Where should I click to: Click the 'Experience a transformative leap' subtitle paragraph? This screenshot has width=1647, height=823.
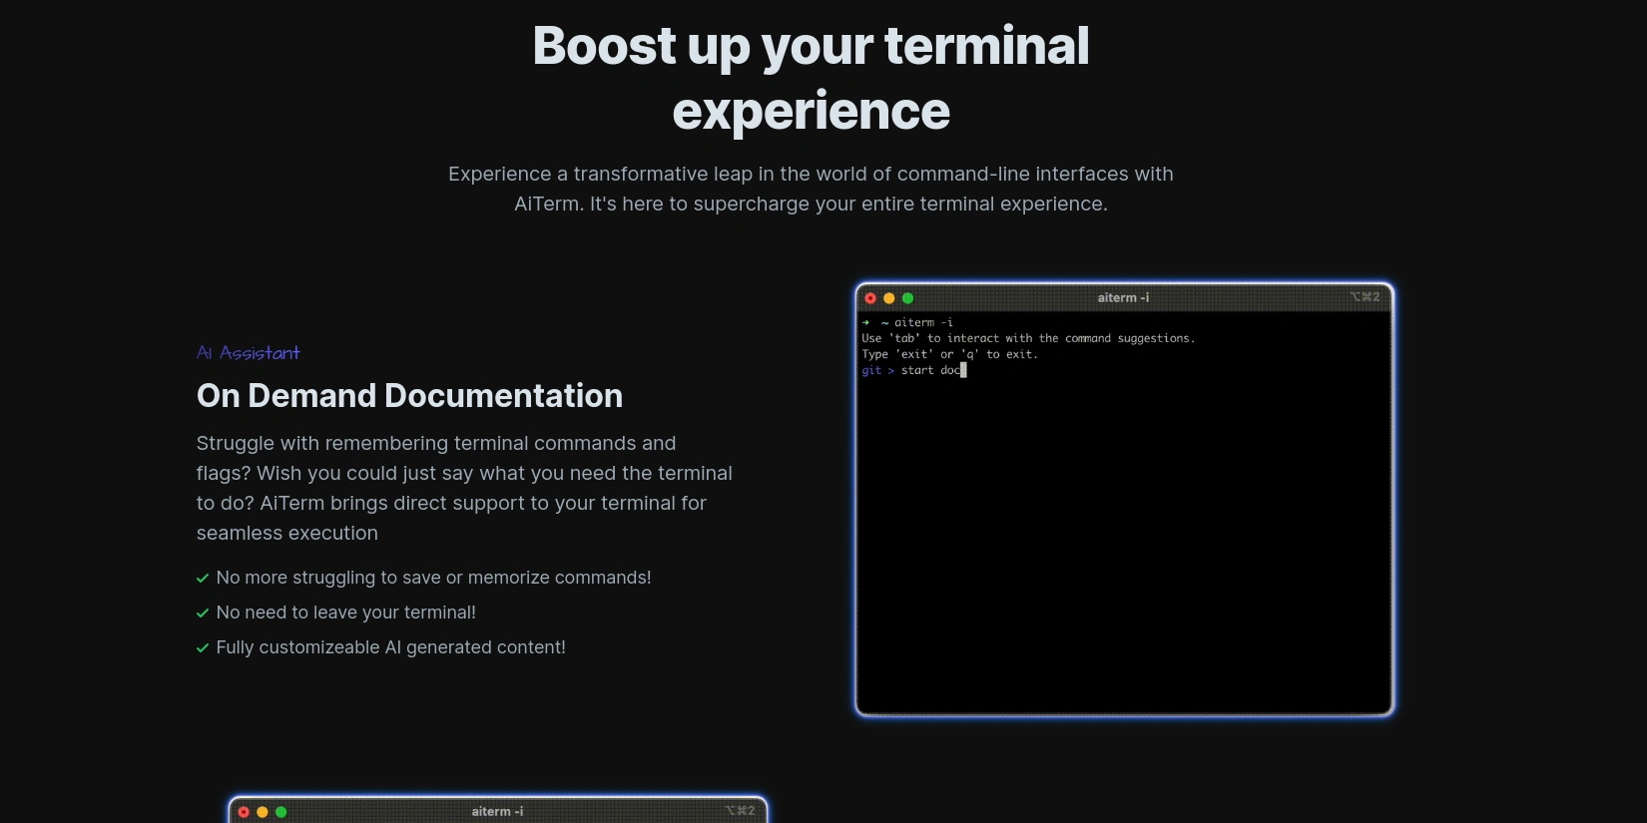pos(811,189)
